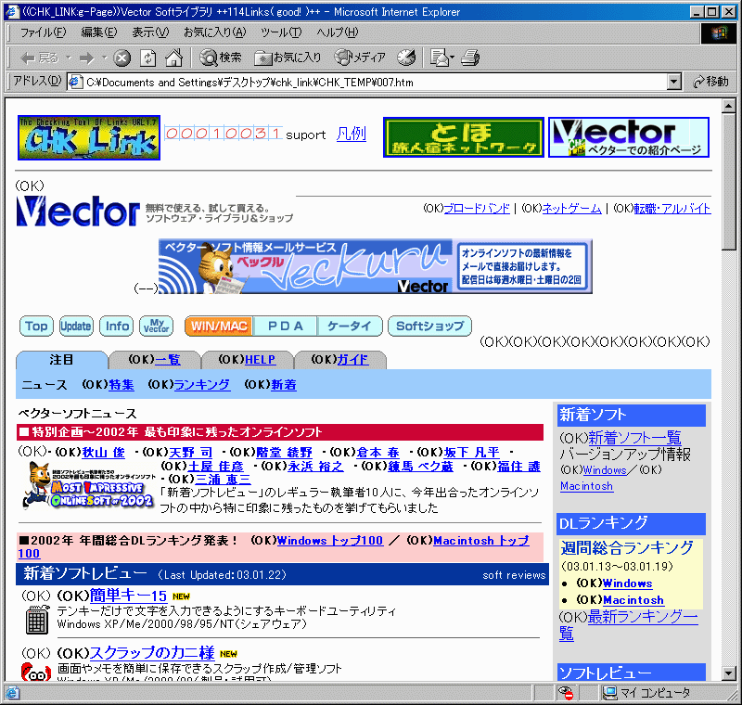Click the ブロードバンド link

point(477,209)
